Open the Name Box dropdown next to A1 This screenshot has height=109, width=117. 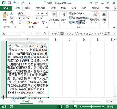(19, 33)
